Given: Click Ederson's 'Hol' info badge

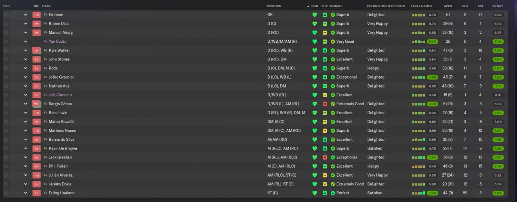Looking at the screenshot, I should (x=36, y=15).
